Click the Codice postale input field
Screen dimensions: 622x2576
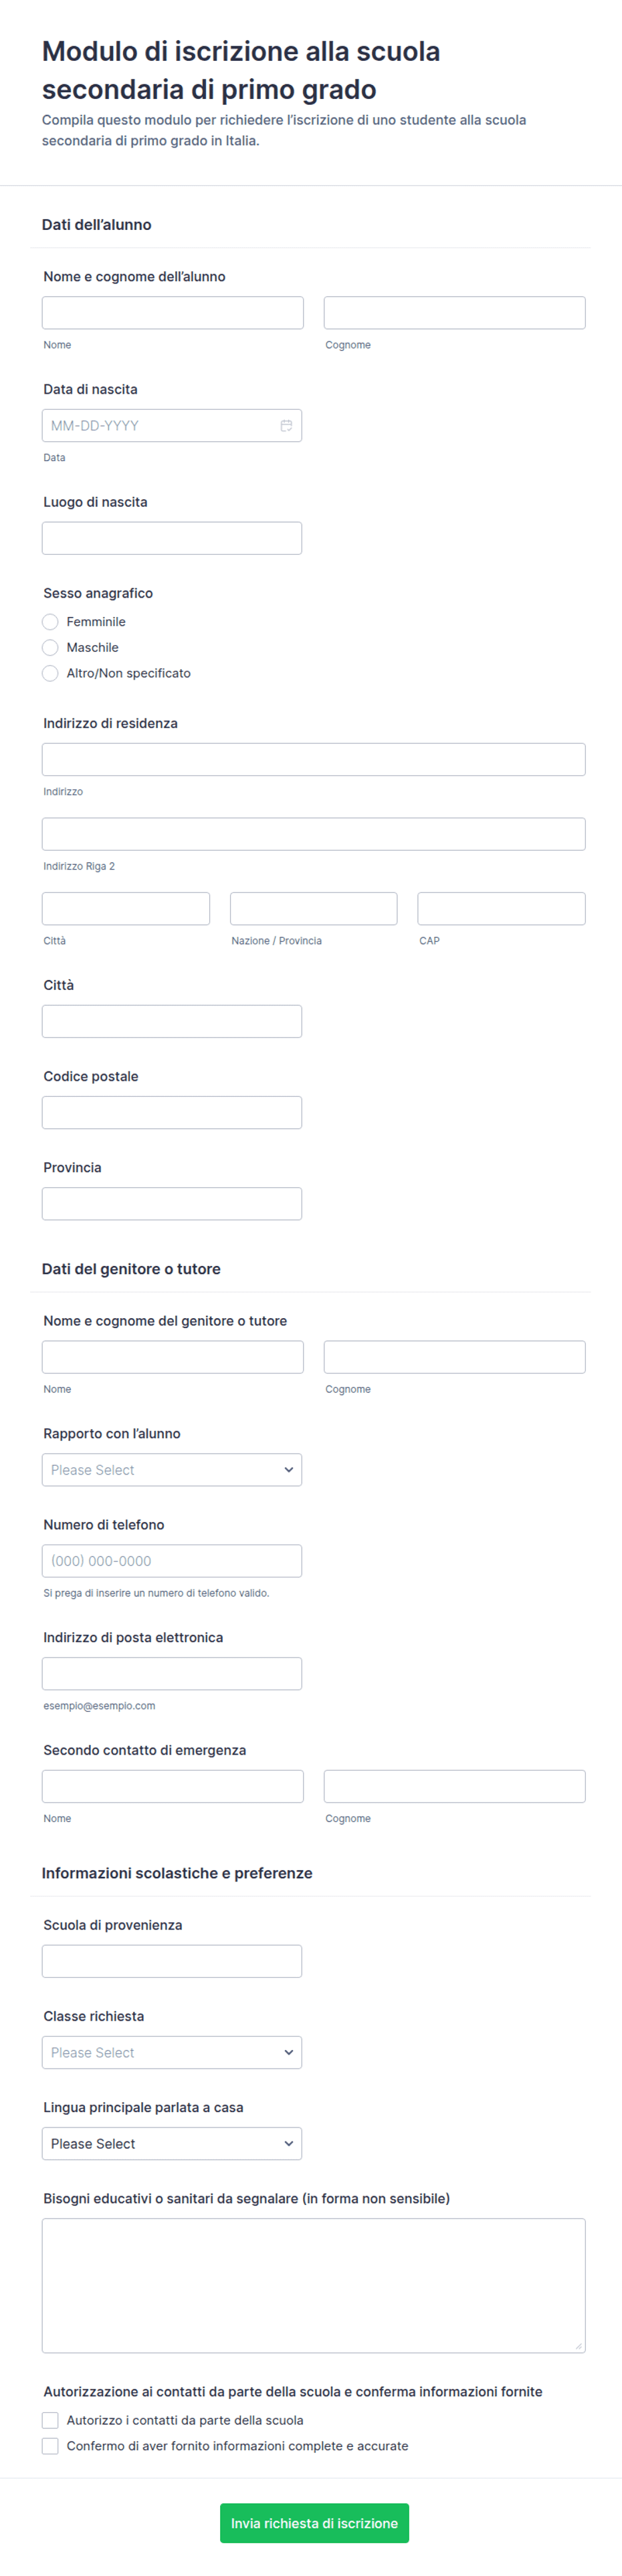tap(172, 1113)
